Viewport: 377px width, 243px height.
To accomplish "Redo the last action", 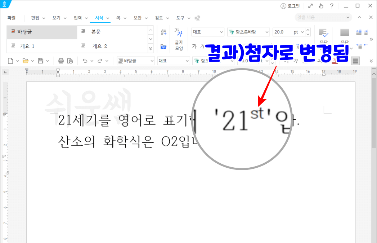I will pyautogui.click(x=100, y=61).
